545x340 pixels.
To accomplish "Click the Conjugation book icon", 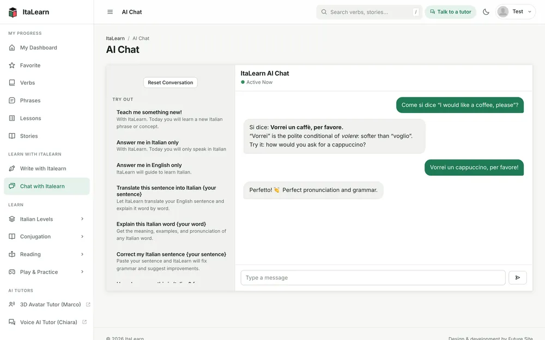I will pos(12,236).
